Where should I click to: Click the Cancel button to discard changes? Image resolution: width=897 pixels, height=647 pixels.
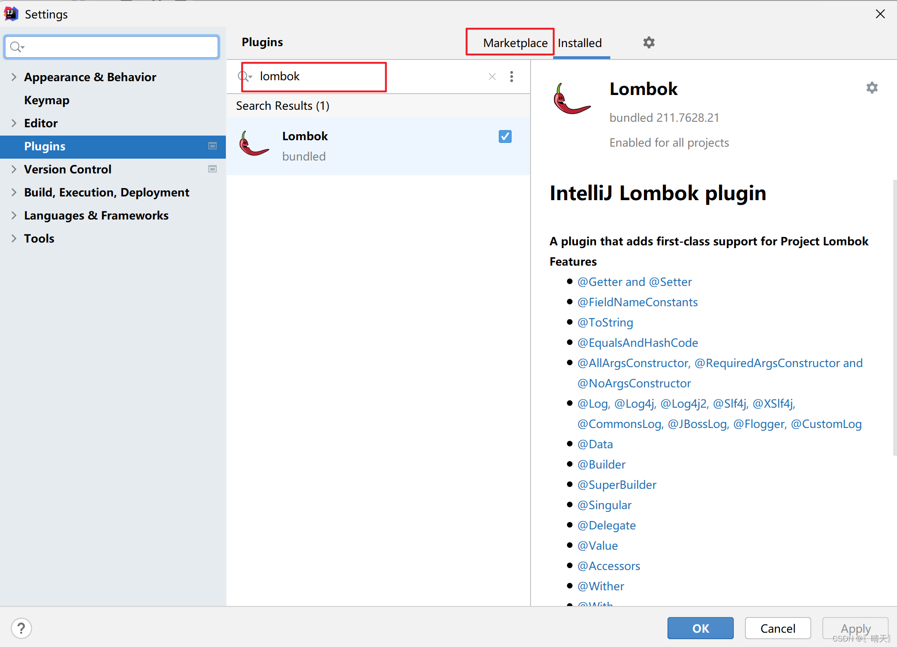coord(777,628)
